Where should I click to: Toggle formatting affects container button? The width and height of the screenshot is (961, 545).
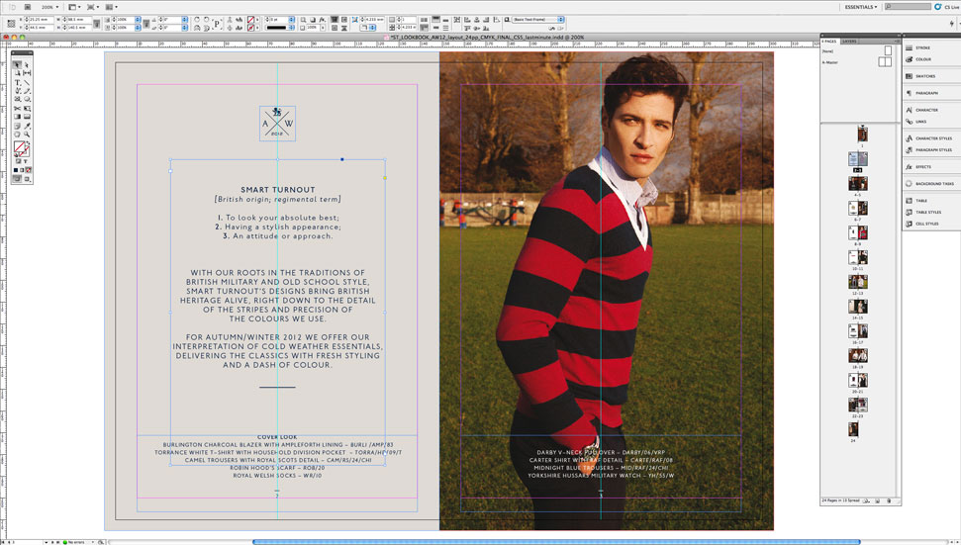tap(19, 161)
